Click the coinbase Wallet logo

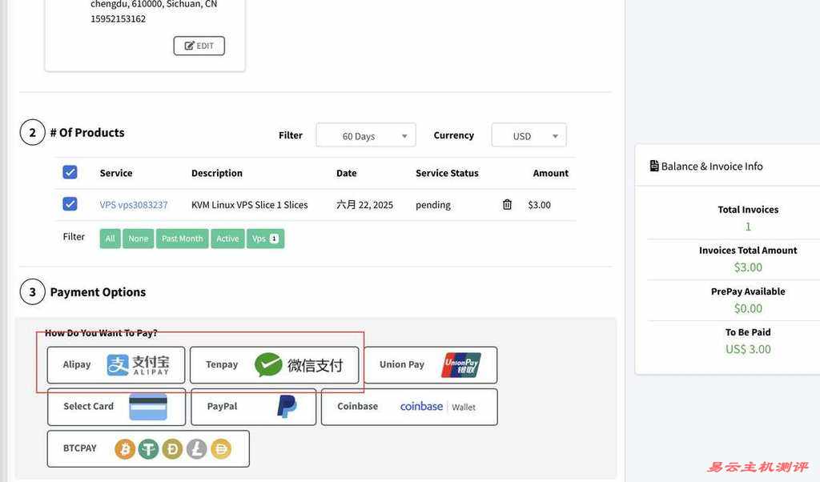point(438,407)
